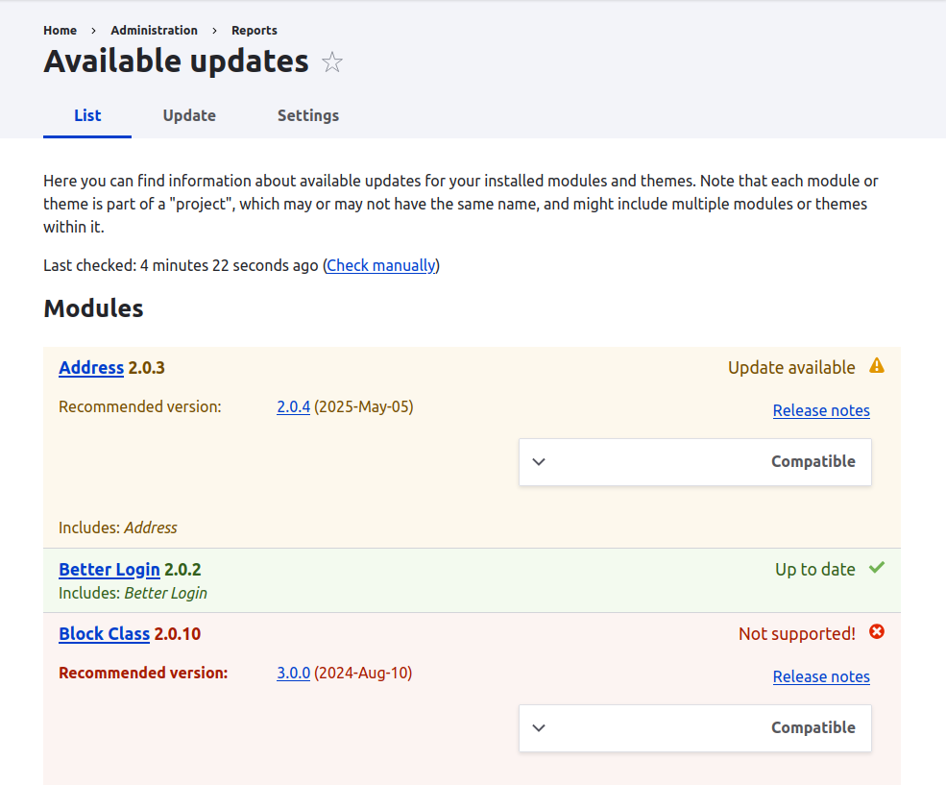Click the Check manually link
This screenshot has width=946, height=785.
click(x=381, y=265)
